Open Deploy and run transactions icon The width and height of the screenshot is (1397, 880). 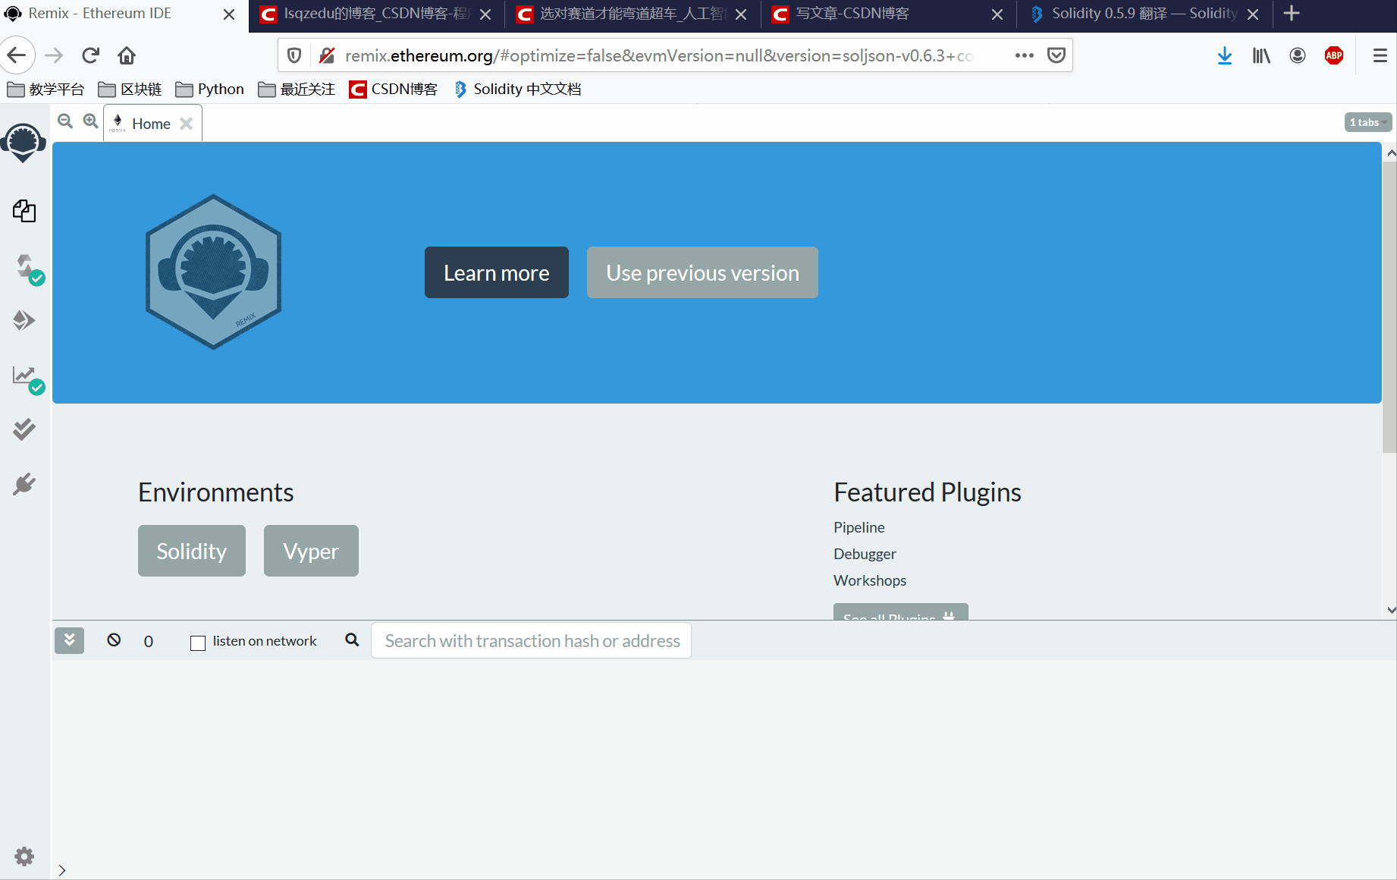pos(24,320)
